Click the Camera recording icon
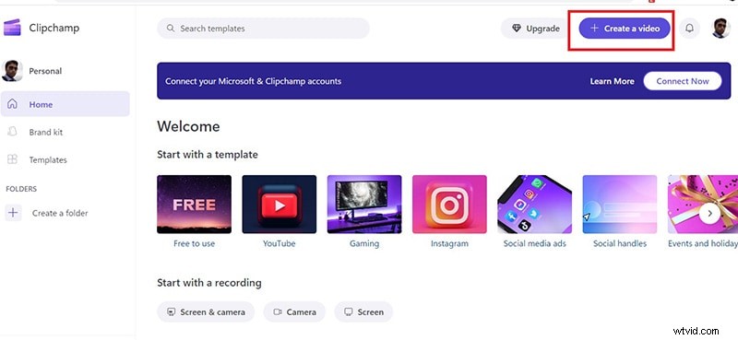This screenshot has width=738, height=340. coord(278,311)
